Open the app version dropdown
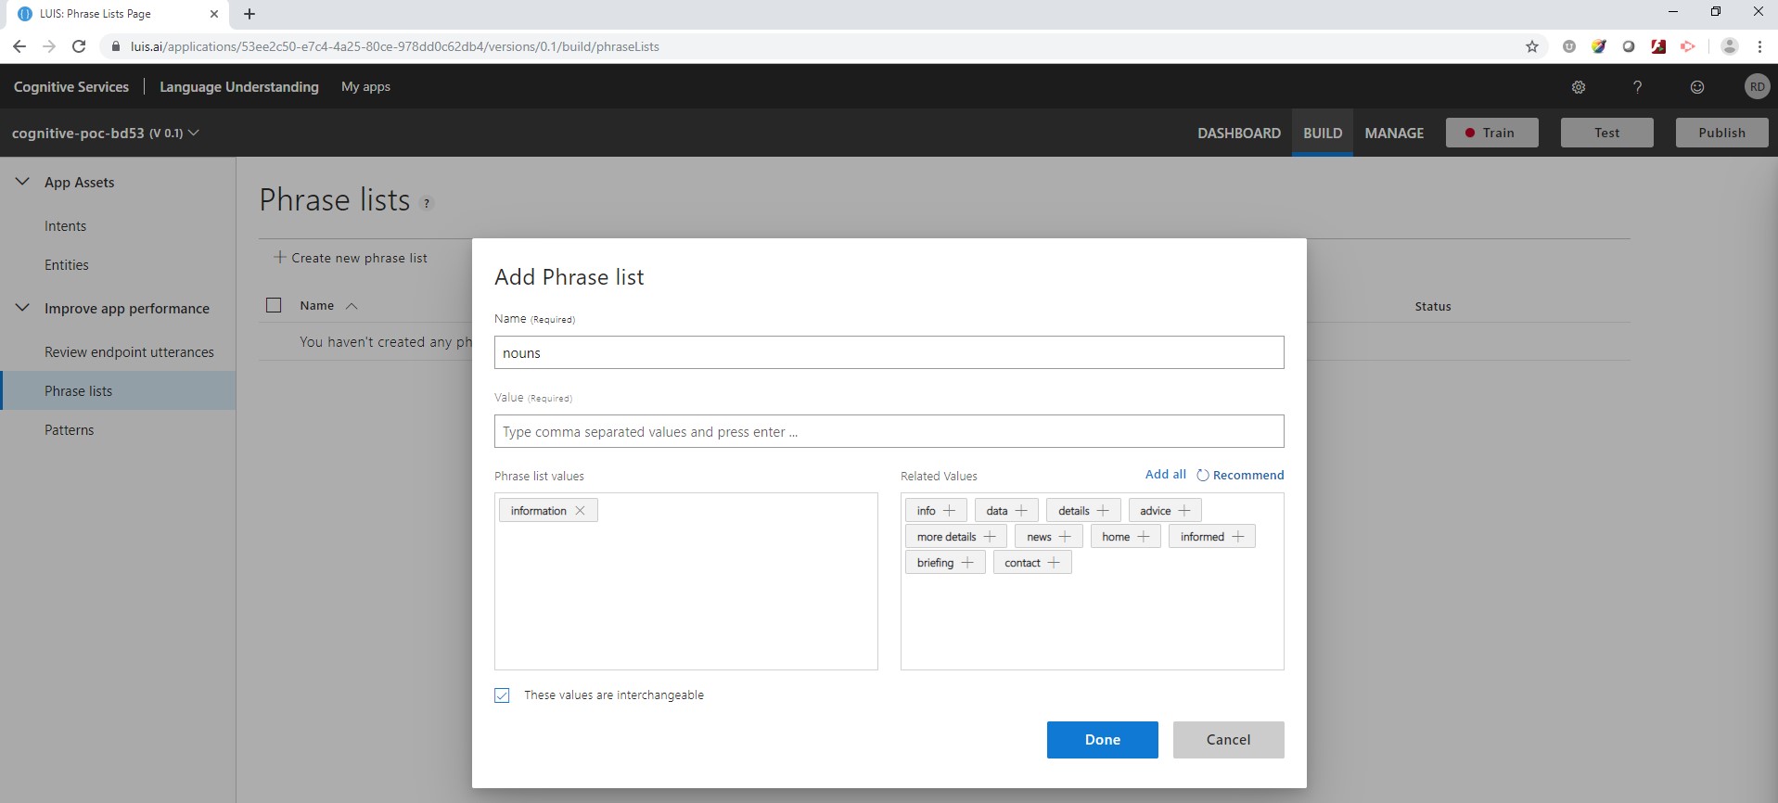The width and height of the screenshot is (1778, 803). pos(194,133)
